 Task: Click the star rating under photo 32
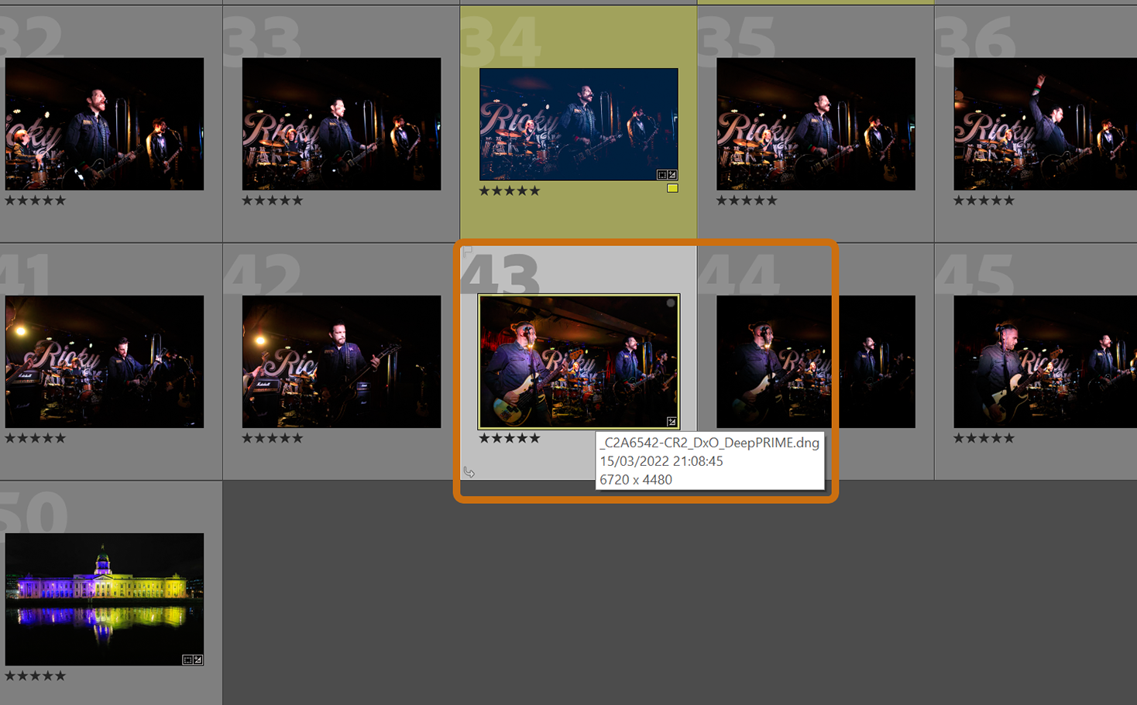[36, 200]
